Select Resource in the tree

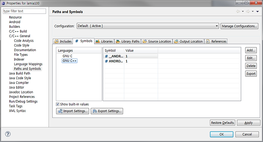[x=15, y=17]
